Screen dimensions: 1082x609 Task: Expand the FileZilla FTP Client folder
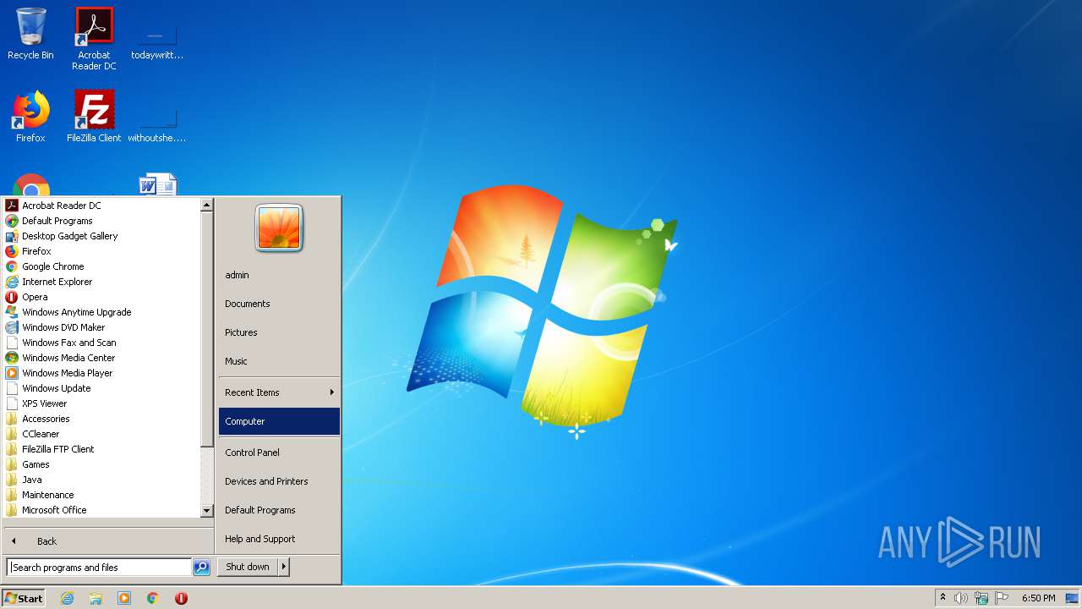101,449
